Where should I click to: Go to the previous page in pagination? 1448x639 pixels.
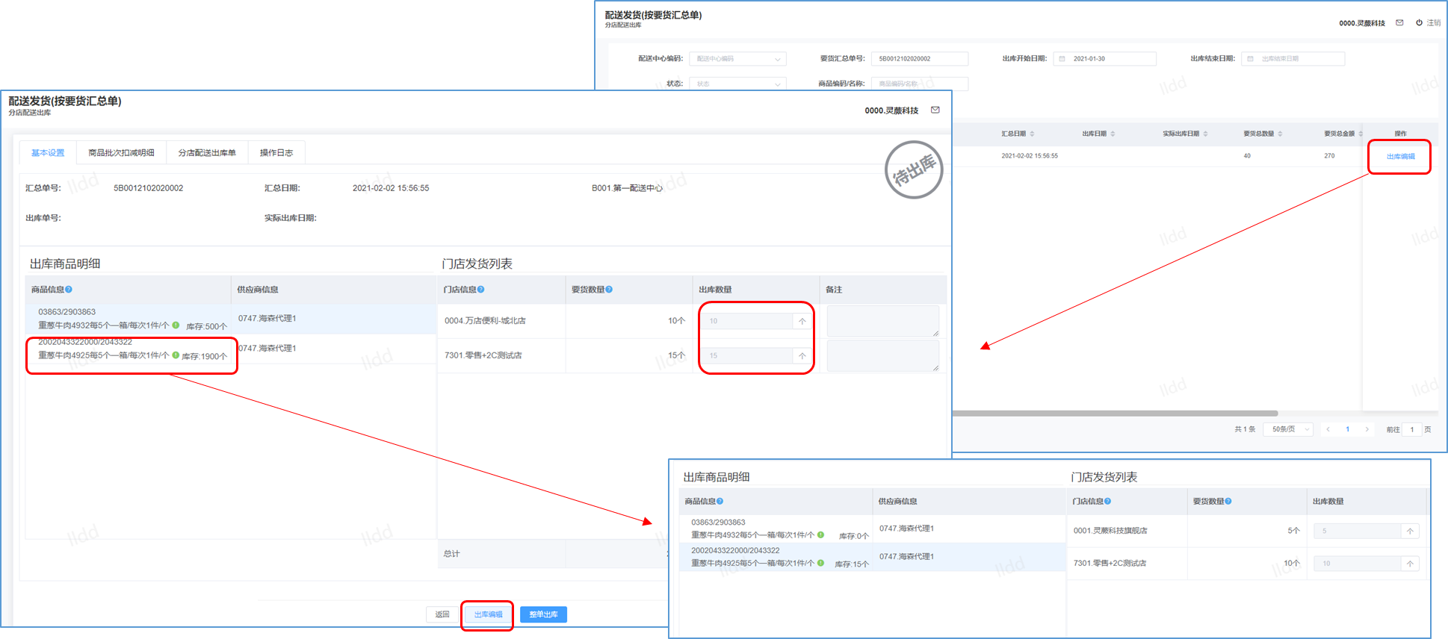pyautogui.click(x=1328, y=429)
